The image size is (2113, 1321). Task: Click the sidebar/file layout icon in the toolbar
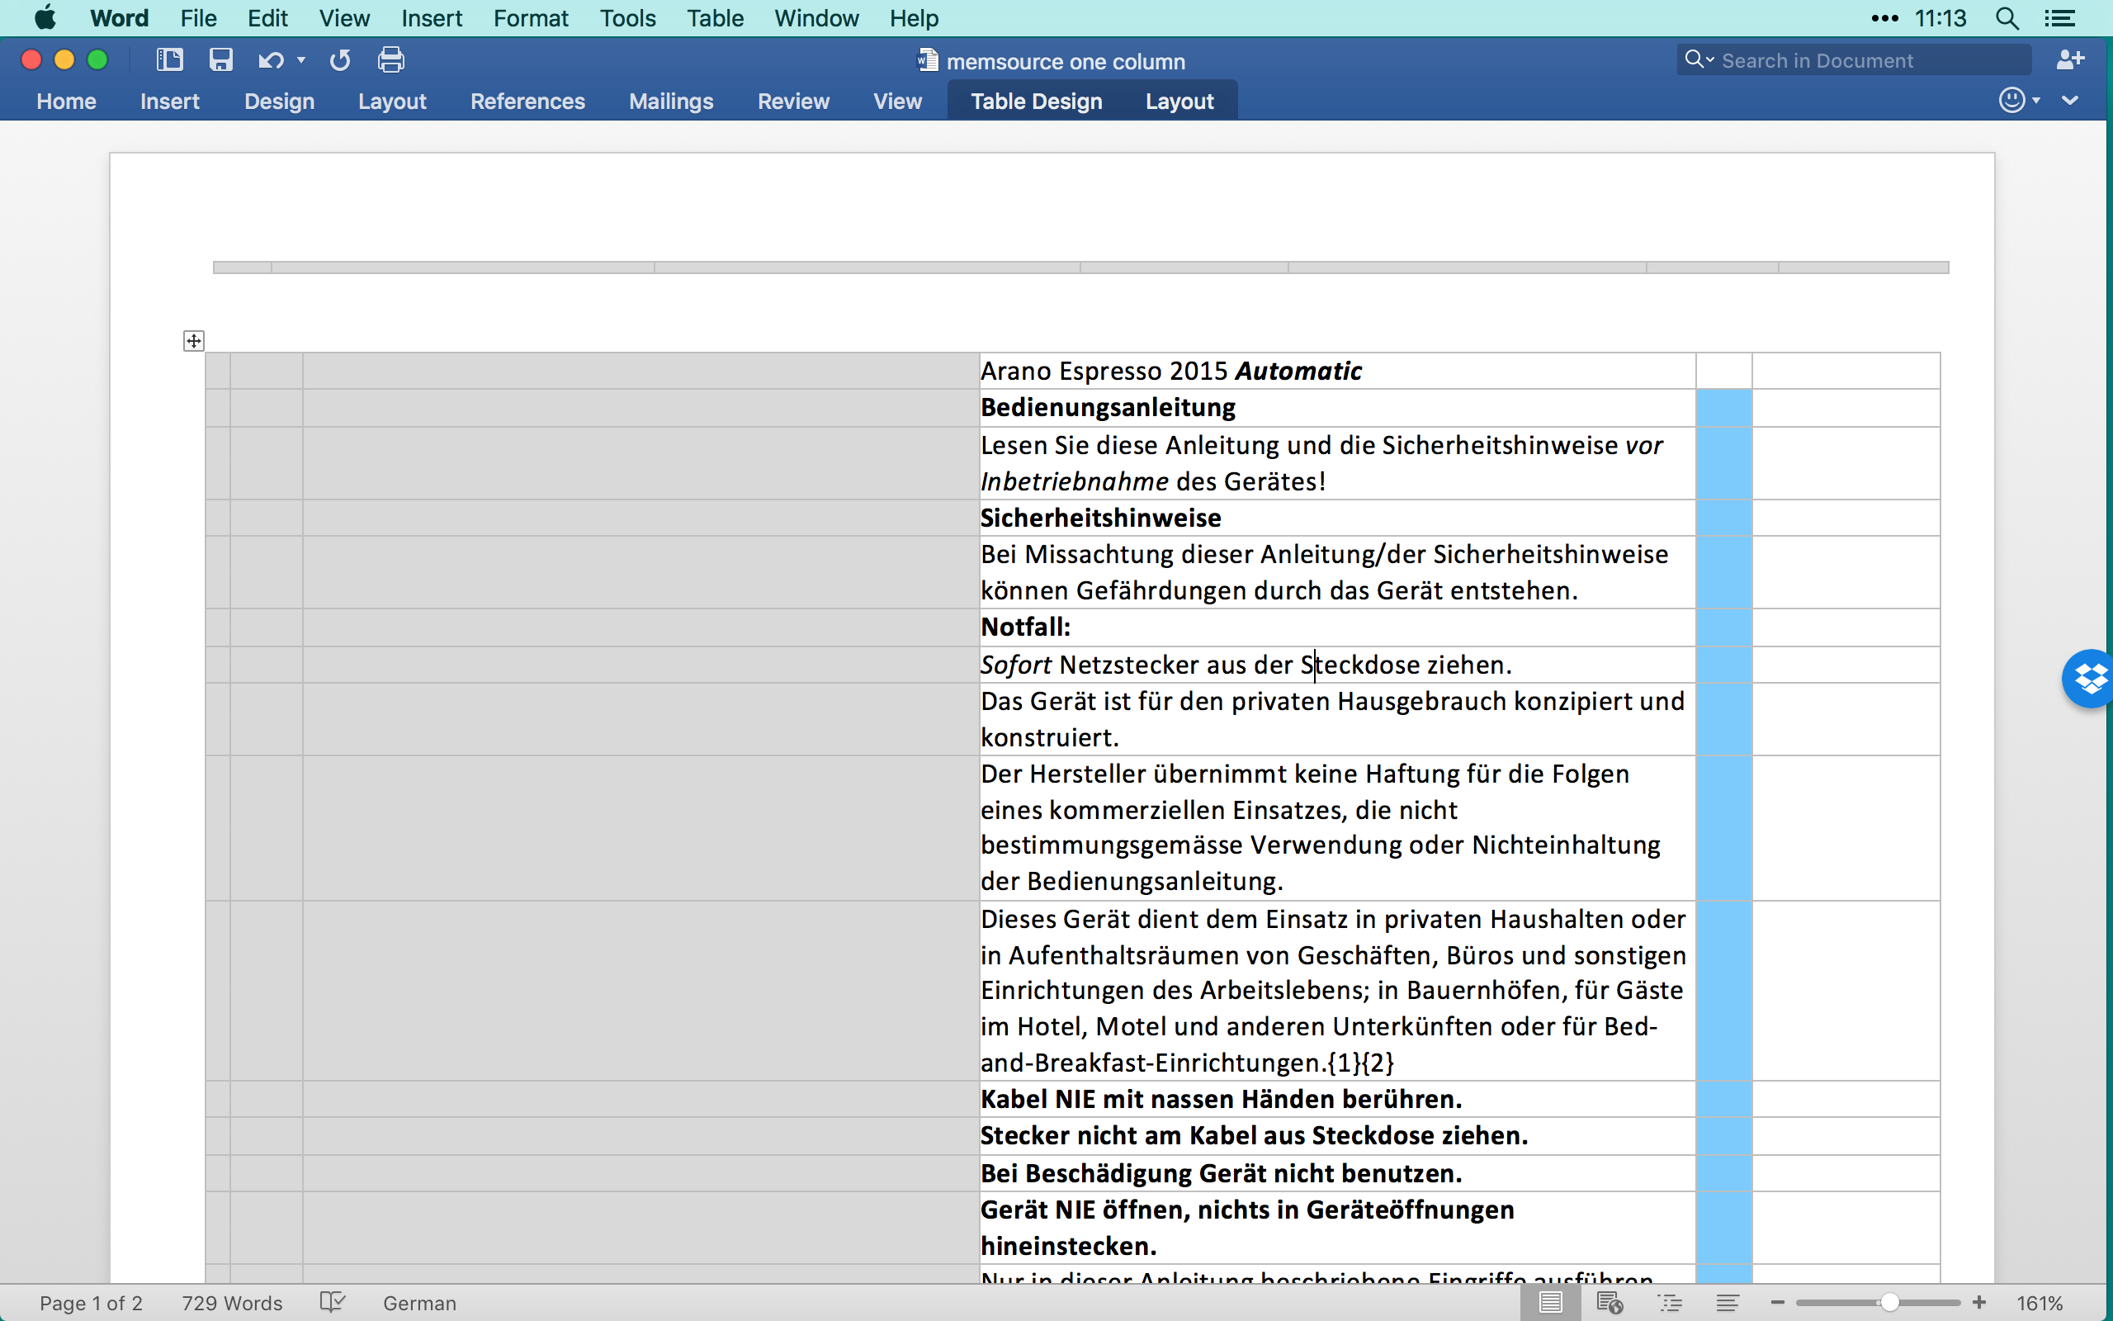point(169,60)
